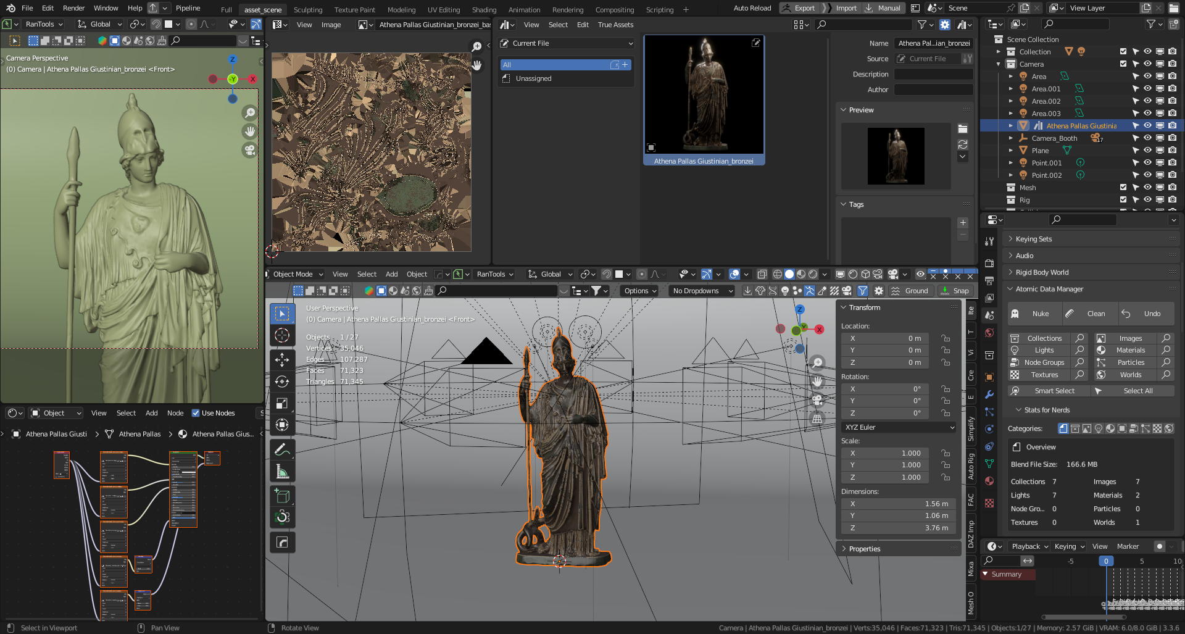Select rendered viewport shading
This screenshot has height=634, width=1185.
coord(813,274)
